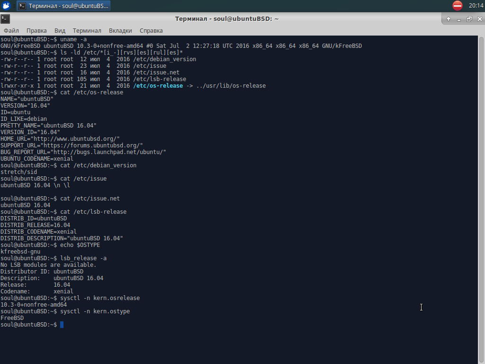Click the UBUNTU_CODENAME=xenial line
Viewport: 485px width, 364px height.
(x=37, y=159)
